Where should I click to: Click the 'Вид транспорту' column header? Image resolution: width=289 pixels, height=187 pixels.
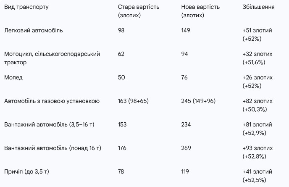tap(26, 7)
